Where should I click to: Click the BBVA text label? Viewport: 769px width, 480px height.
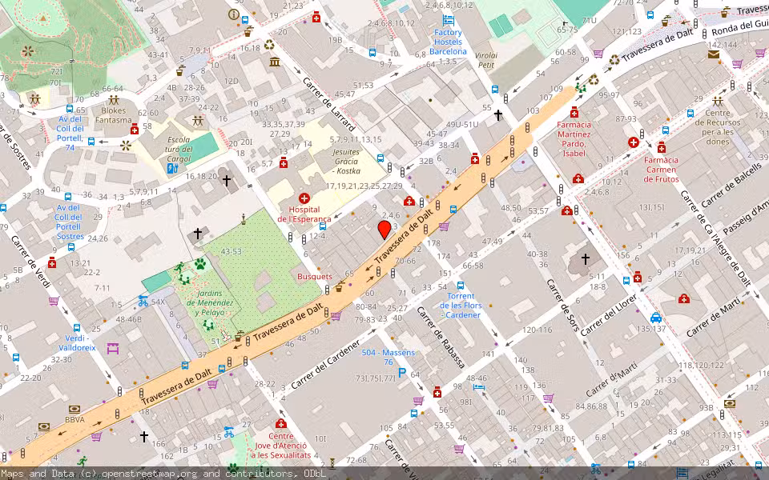point(74,420)
